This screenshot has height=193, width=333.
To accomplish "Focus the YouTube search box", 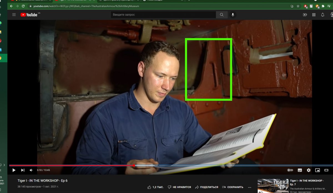I will click(163, 15).
